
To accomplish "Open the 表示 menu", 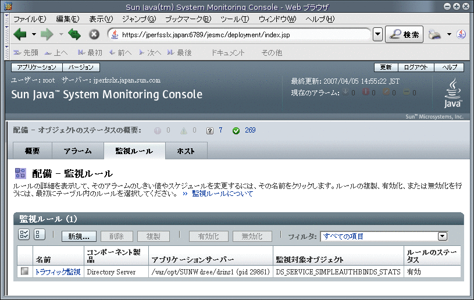I will tap(101, 19).
